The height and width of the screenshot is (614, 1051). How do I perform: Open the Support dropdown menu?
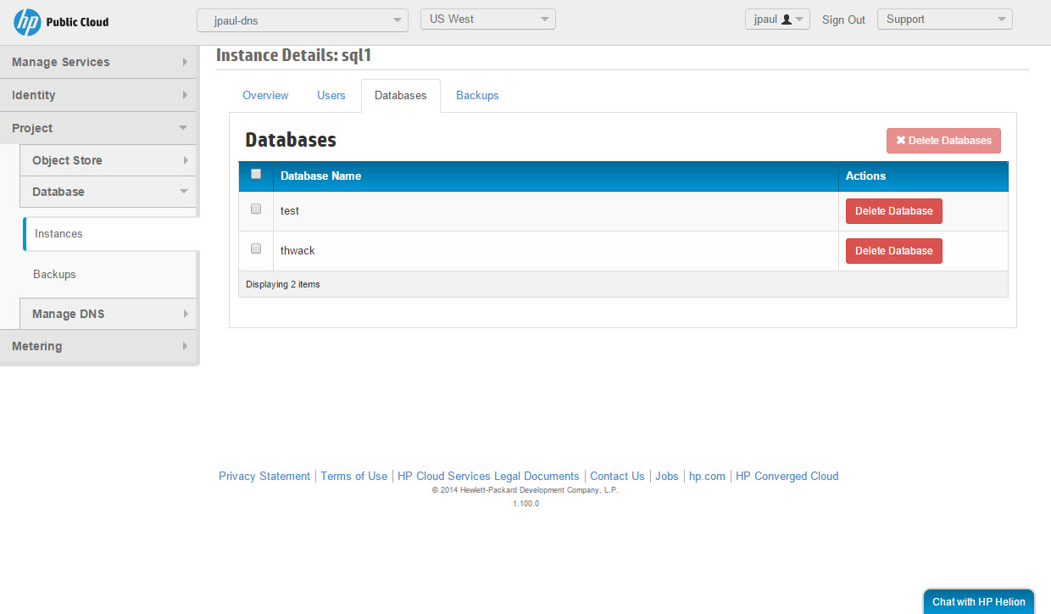click(x=945, y=20)
